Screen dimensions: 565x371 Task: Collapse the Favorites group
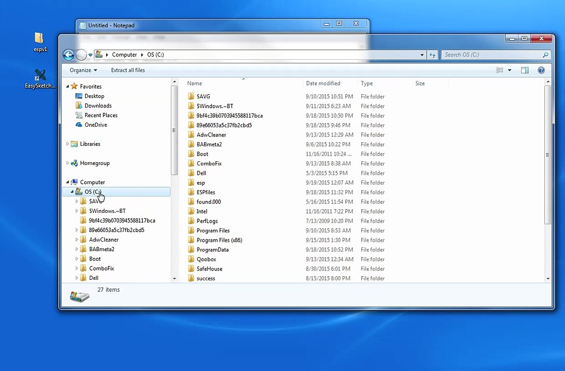pyautogui.click(x=68, y=87)
